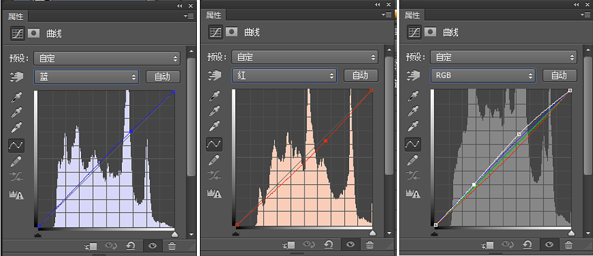Select the white point eyedropper in the Blue curves panel
The image size is (593, 256).
coord(16,127)
